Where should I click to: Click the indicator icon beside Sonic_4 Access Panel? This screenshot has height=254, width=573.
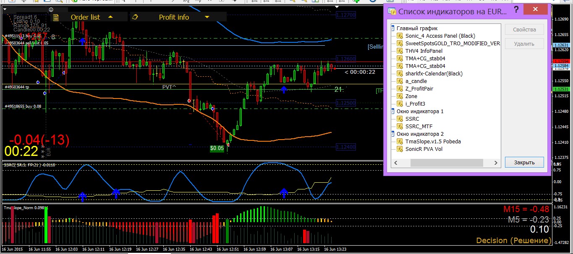click(400, 36)
